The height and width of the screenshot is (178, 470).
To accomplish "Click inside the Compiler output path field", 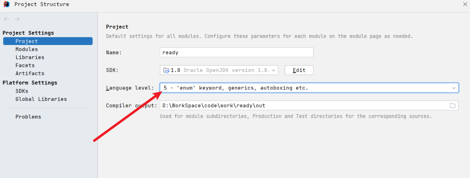I will 302,105.
